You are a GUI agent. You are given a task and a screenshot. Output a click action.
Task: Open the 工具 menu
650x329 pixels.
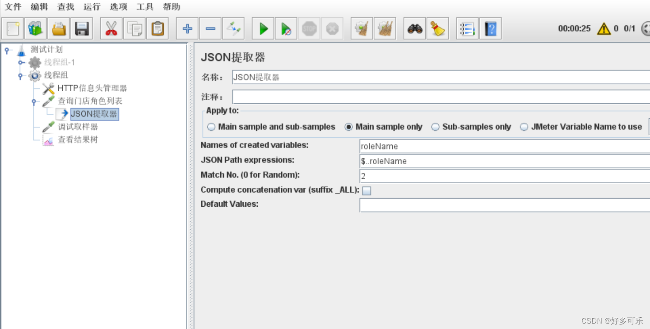tap(145, 7)
